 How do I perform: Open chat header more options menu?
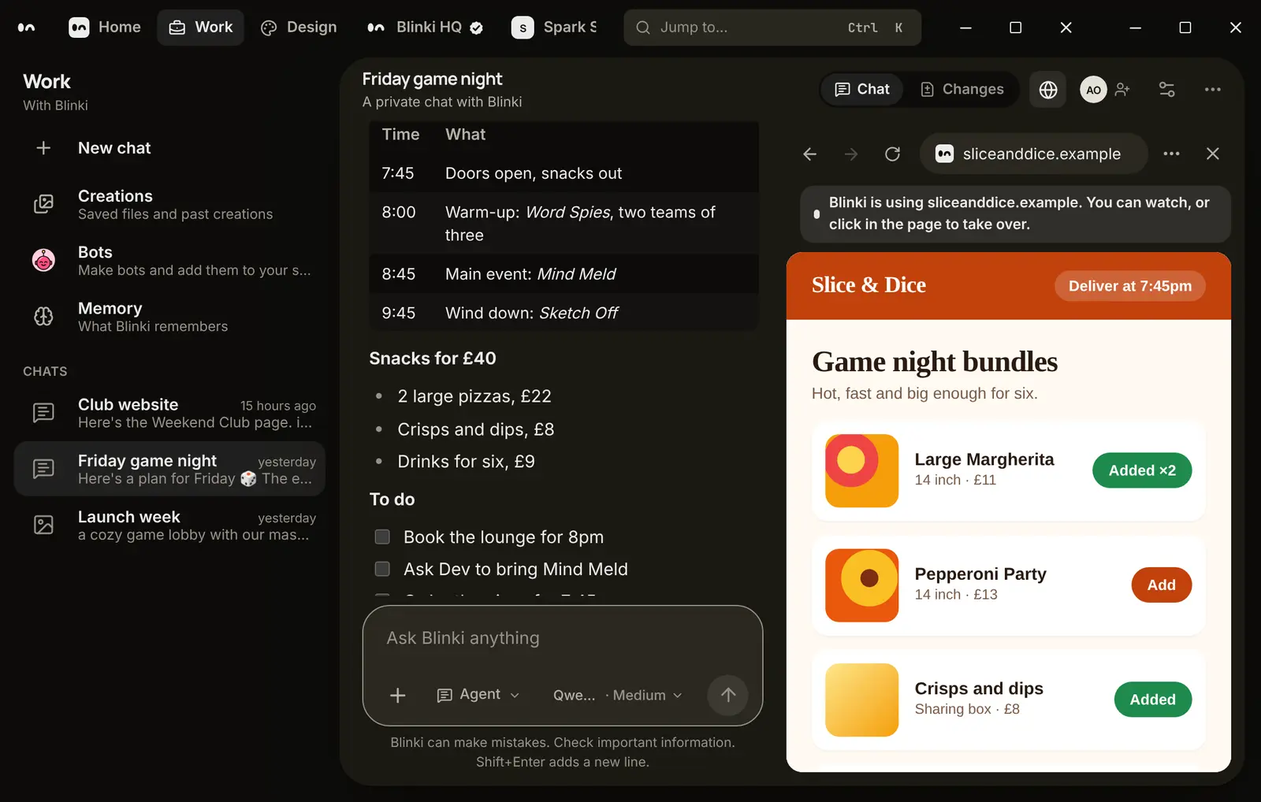tap(1213, 90)
